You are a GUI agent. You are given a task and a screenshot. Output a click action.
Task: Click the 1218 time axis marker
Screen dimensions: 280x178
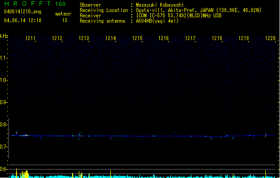[217, 38]
